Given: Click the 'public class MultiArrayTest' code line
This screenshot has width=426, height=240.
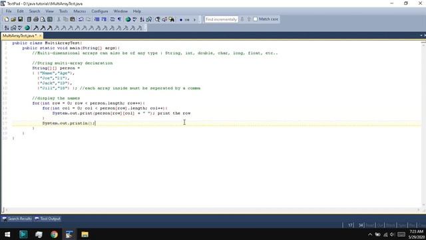Looking at the screenshot, I should pos(47,43).
